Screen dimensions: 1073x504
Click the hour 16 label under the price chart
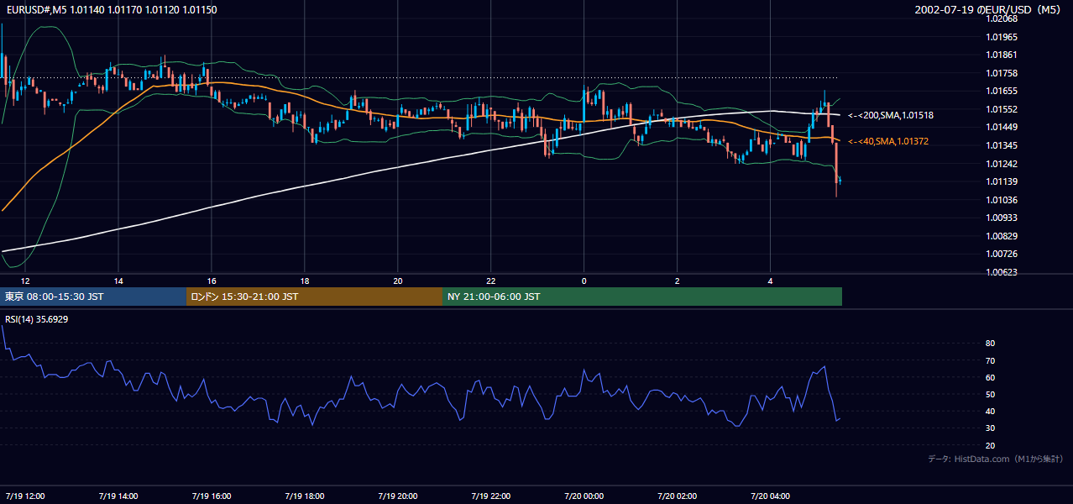pyautogui.click(x=212, y=281)
